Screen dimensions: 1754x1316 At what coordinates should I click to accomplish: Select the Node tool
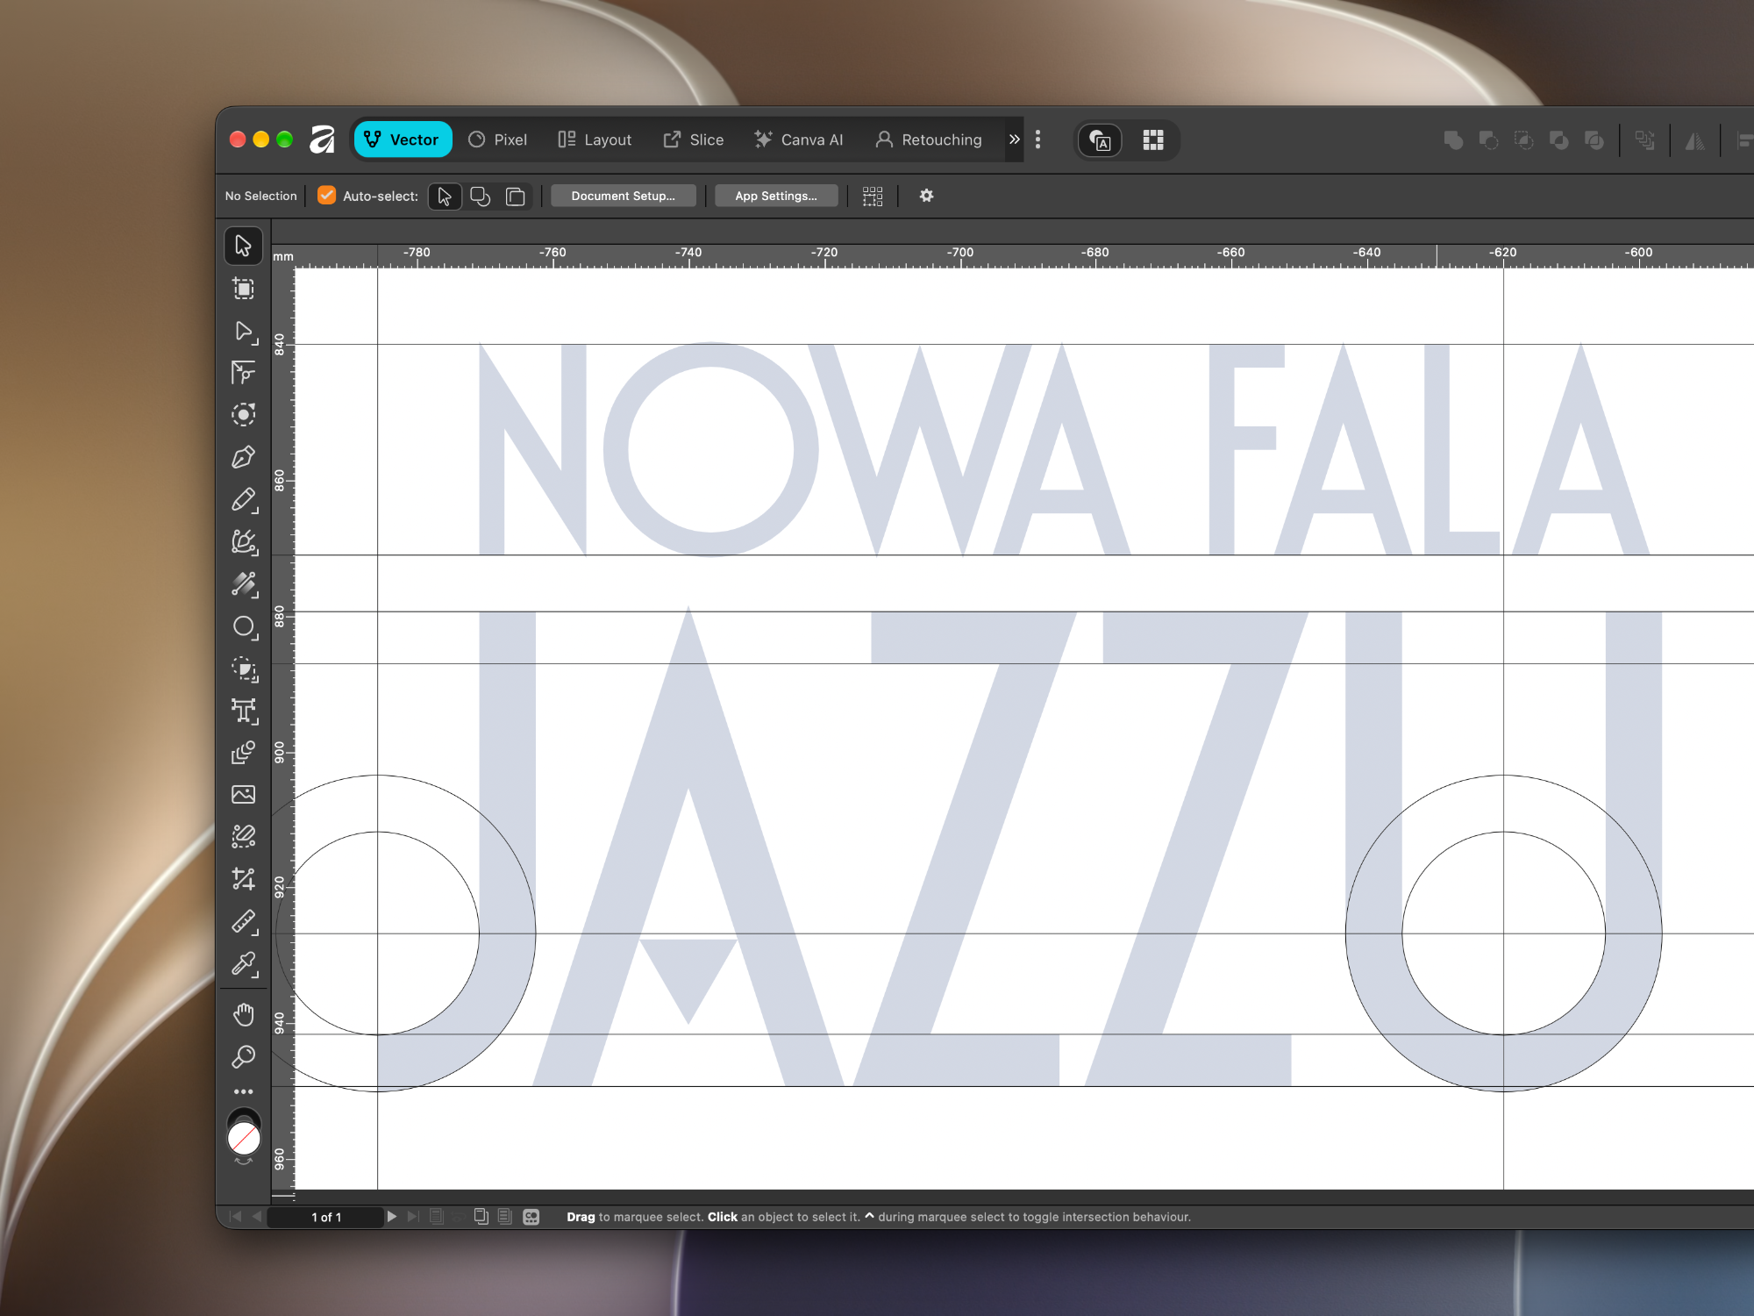(x=243, y=331)
